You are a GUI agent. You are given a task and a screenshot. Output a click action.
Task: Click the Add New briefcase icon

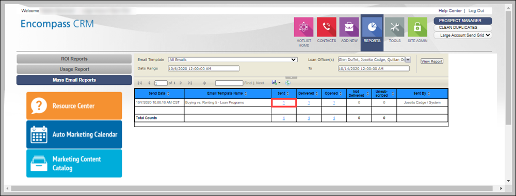(349, 27)
